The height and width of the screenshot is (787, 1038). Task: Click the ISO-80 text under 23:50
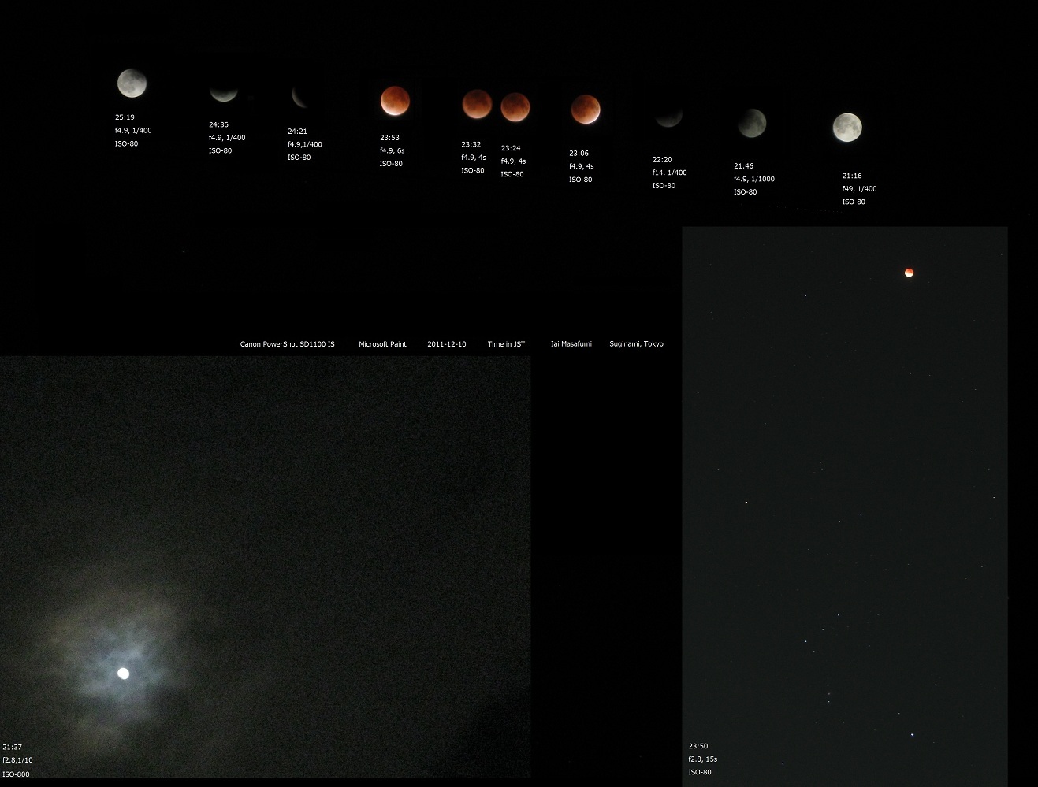click(700, 772)
